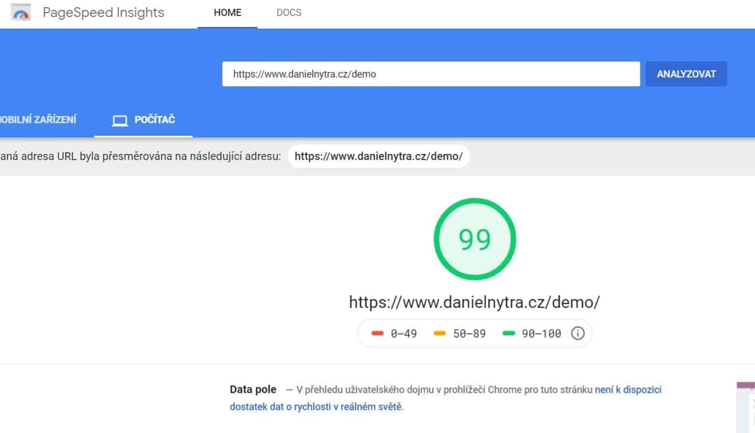Viewport: 755px width, 433px height.
Task: Open the redirected URL danielnytra.cz/demo/ link
Action: click(x=379, y=156)
